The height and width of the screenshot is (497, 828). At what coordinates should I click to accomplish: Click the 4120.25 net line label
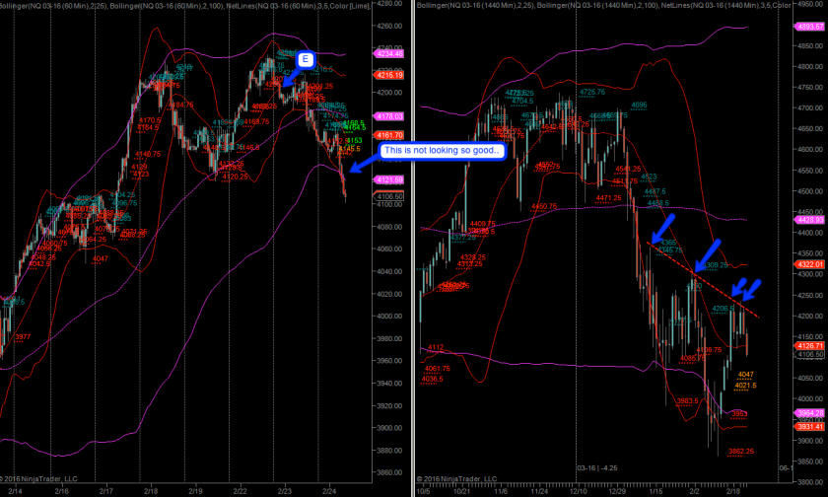(x=235, y=177)
